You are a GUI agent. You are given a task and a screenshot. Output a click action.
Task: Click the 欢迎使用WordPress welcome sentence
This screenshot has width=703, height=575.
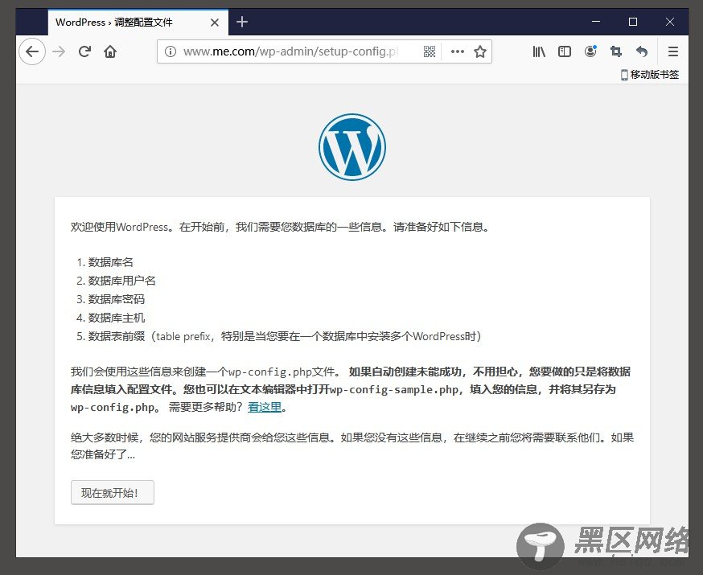pos(280,227)
